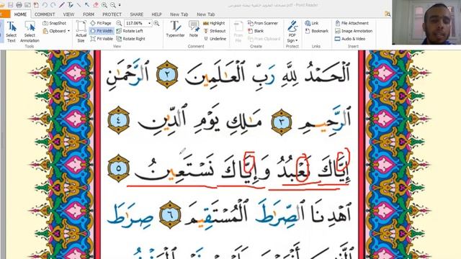
Task: Select the Underline tool
Action: (215, 39)
